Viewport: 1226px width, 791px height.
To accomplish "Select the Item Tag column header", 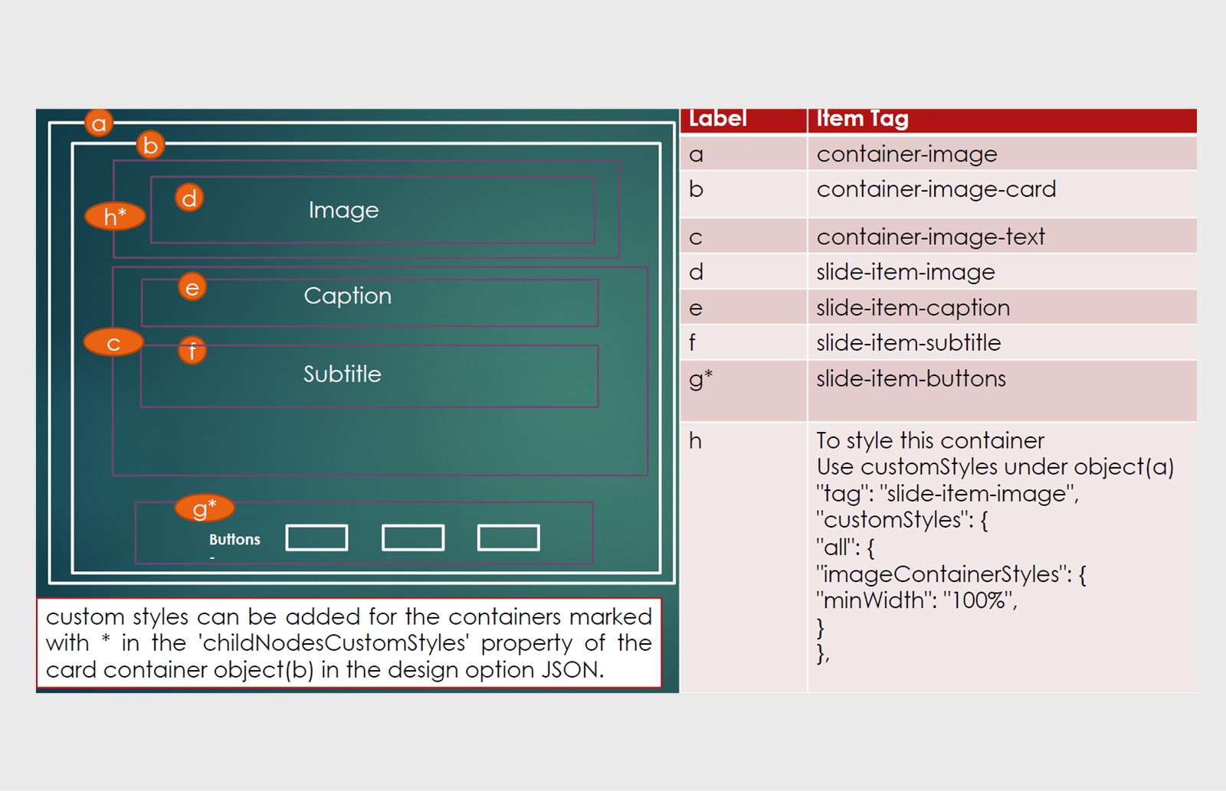I will tap(861, 119).
